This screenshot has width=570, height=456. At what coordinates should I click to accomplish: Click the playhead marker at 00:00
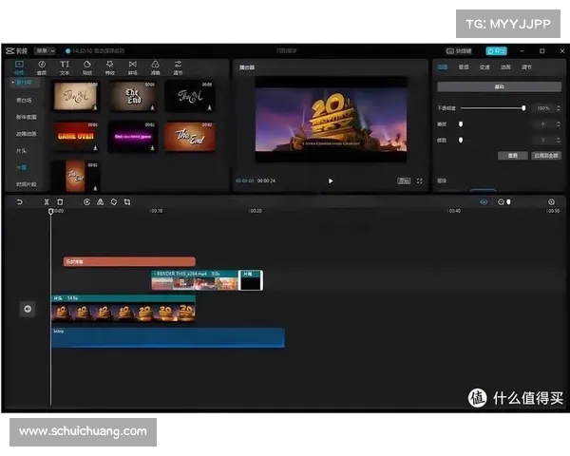click(51, 211)
